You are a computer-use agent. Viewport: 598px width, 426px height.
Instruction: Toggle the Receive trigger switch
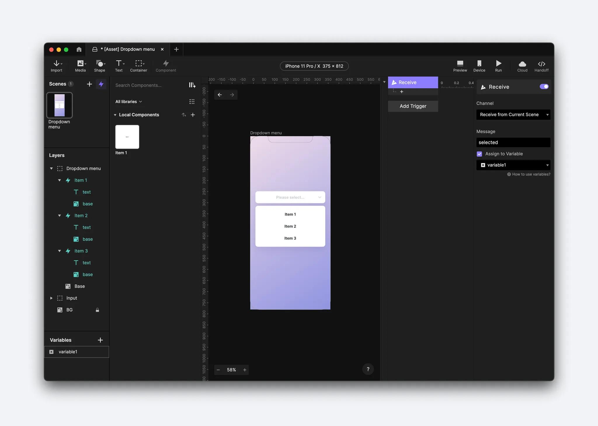(544, 87)
